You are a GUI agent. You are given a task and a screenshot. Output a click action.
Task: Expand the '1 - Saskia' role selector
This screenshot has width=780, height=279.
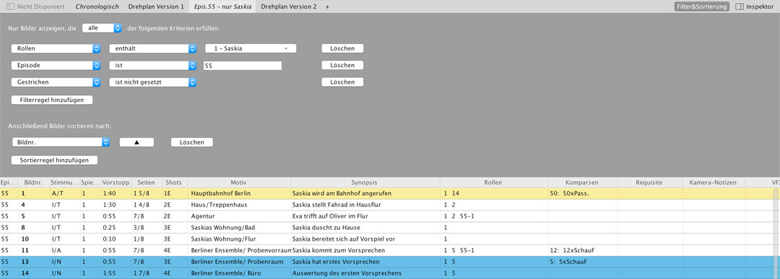click(251, 48)
